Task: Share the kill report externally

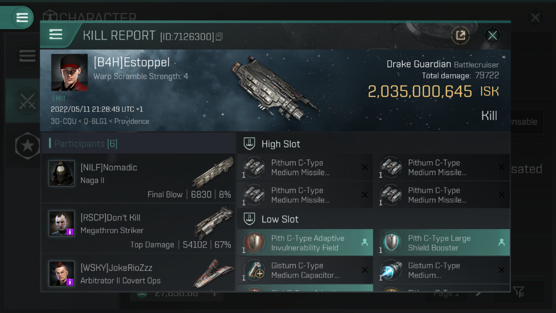Action: tap(460, 36)
